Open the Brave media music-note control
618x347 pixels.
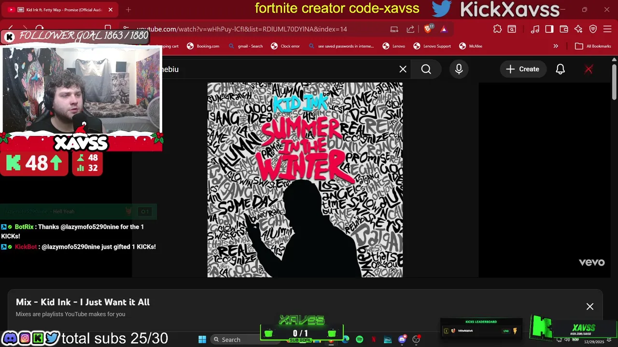534,29
